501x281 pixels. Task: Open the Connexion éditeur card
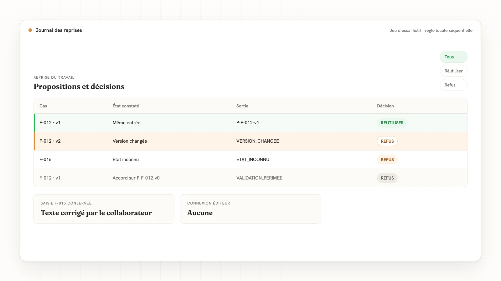250,209
